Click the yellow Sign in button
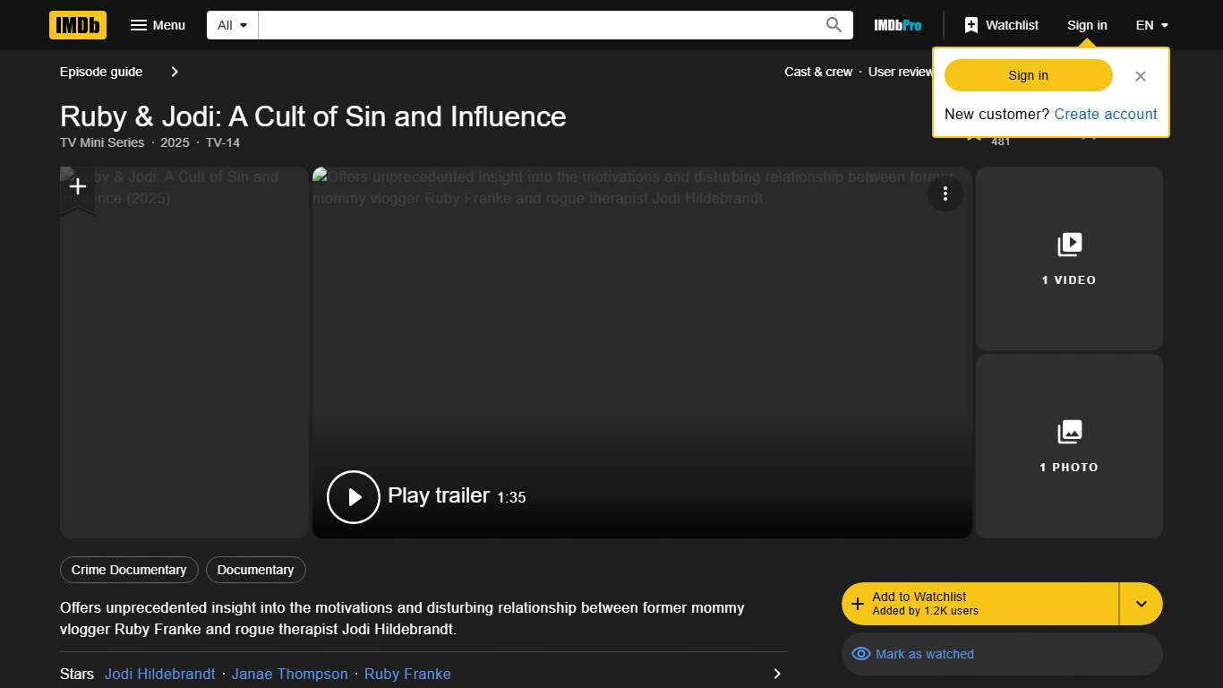1223x688 pixels. [x=1027, y=75]
